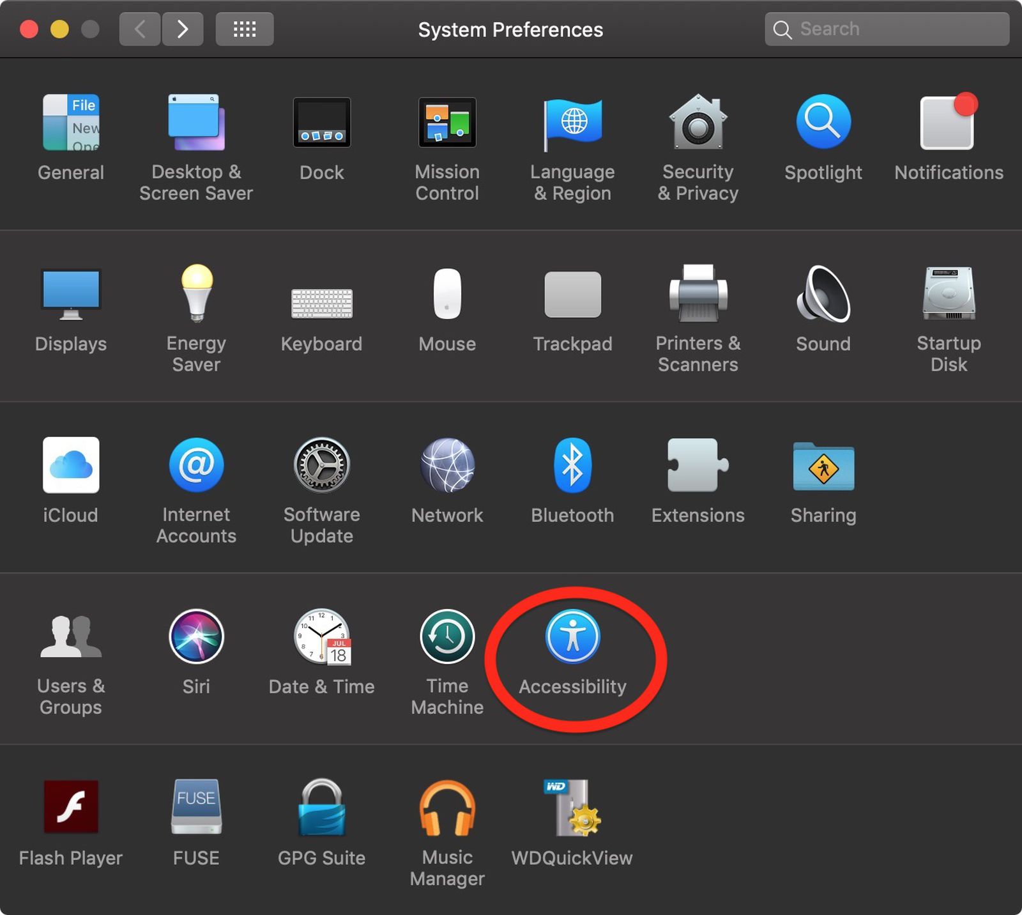Open the Startup Disk pane
This screenshot has height=915, width=1022.
pyautogui.click(x=949, y=294)
